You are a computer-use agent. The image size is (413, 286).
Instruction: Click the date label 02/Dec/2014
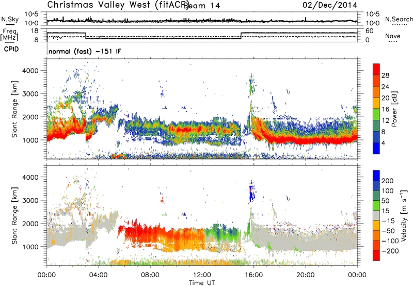click(x=330, y=5)
